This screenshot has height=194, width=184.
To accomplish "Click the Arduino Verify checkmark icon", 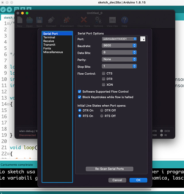I will tap(3, 10).
